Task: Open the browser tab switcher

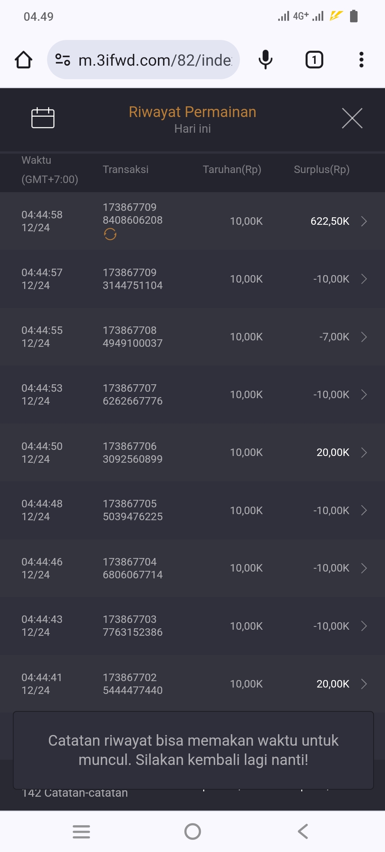Action: 314,60
